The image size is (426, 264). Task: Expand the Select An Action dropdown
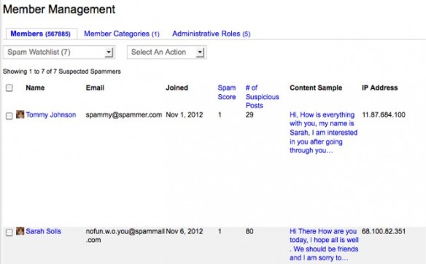pyautogui.click(x=166, y=53)
